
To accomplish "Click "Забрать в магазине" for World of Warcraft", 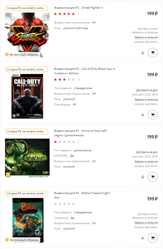I will (146, 162).
